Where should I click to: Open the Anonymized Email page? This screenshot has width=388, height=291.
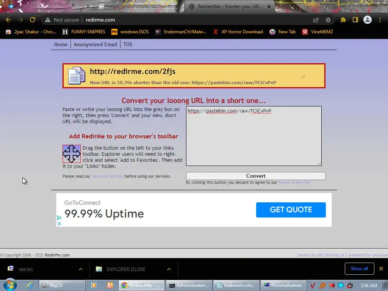[95, 45]
